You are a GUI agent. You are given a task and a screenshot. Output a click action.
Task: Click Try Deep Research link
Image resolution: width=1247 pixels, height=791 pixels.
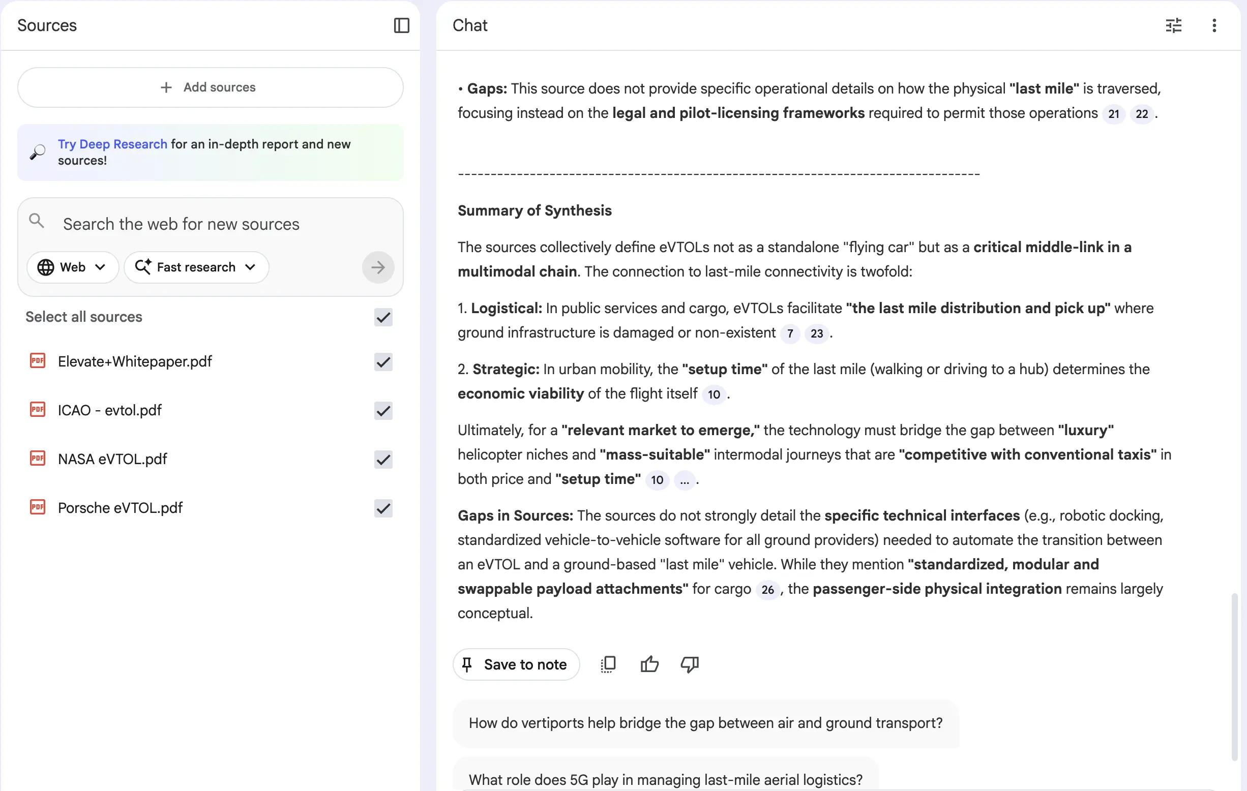112,144
